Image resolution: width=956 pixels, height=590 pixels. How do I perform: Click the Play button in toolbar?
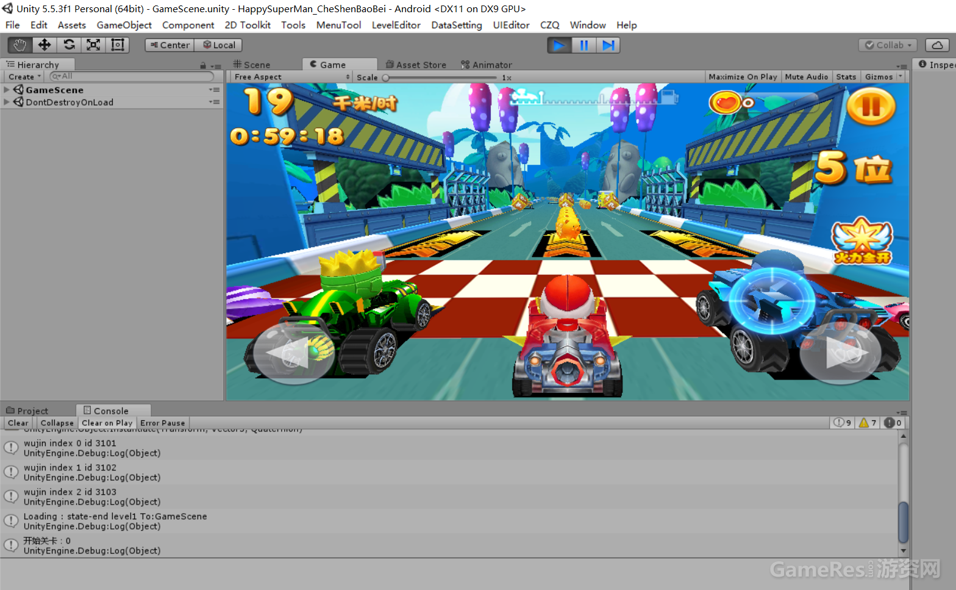[559, 45]
